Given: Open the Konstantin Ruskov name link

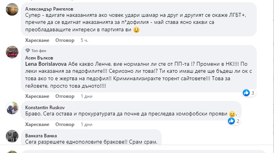Looking at the screenshot, I should click(x=45, y=107).
